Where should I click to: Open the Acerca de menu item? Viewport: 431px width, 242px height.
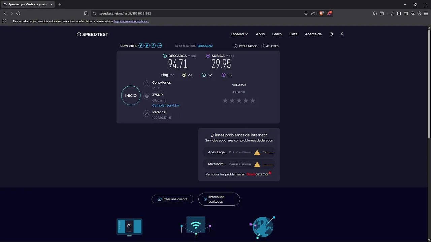(x=313, y=34)
